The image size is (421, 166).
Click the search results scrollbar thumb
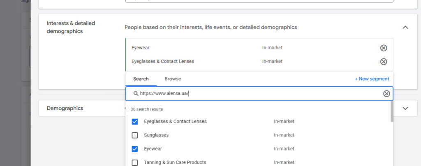pyautogui.click(x=391, y=112)
